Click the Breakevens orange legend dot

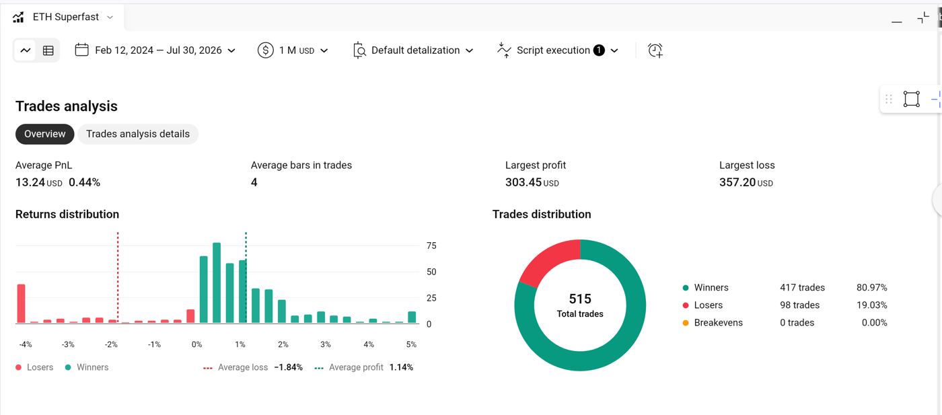(x=686, y=323)
